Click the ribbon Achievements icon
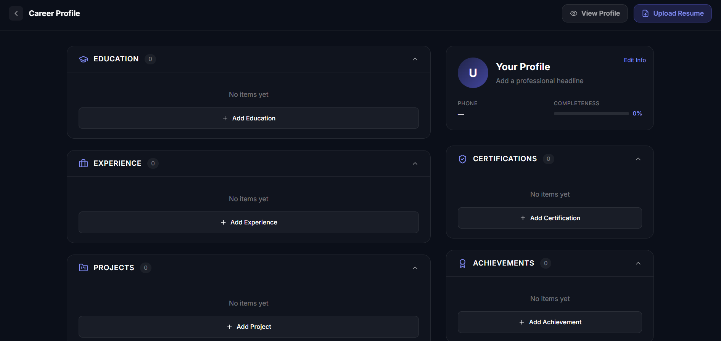The height and width of the screenshot is (341, 721). coord(462,263)
